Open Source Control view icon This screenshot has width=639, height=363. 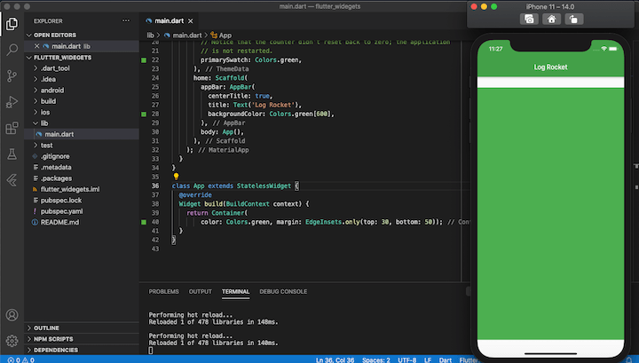tap(12, 75)
